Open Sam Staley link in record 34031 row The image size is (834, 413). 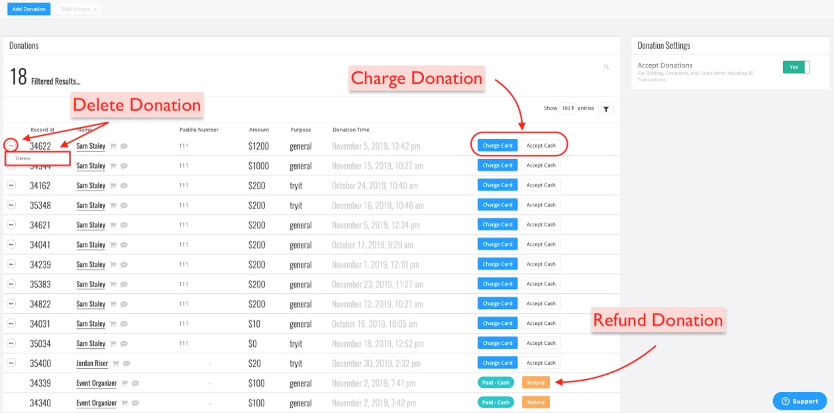coord(91,324)
